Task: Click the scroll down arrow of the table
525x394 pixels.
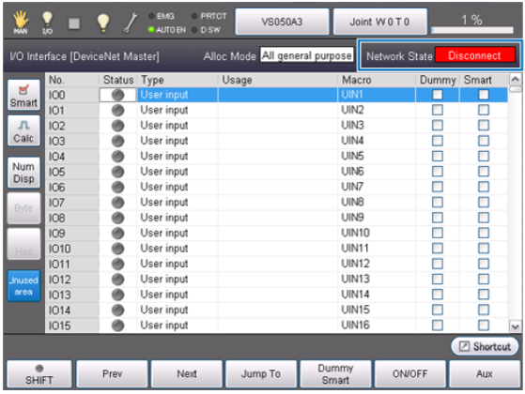Action: 515,326
